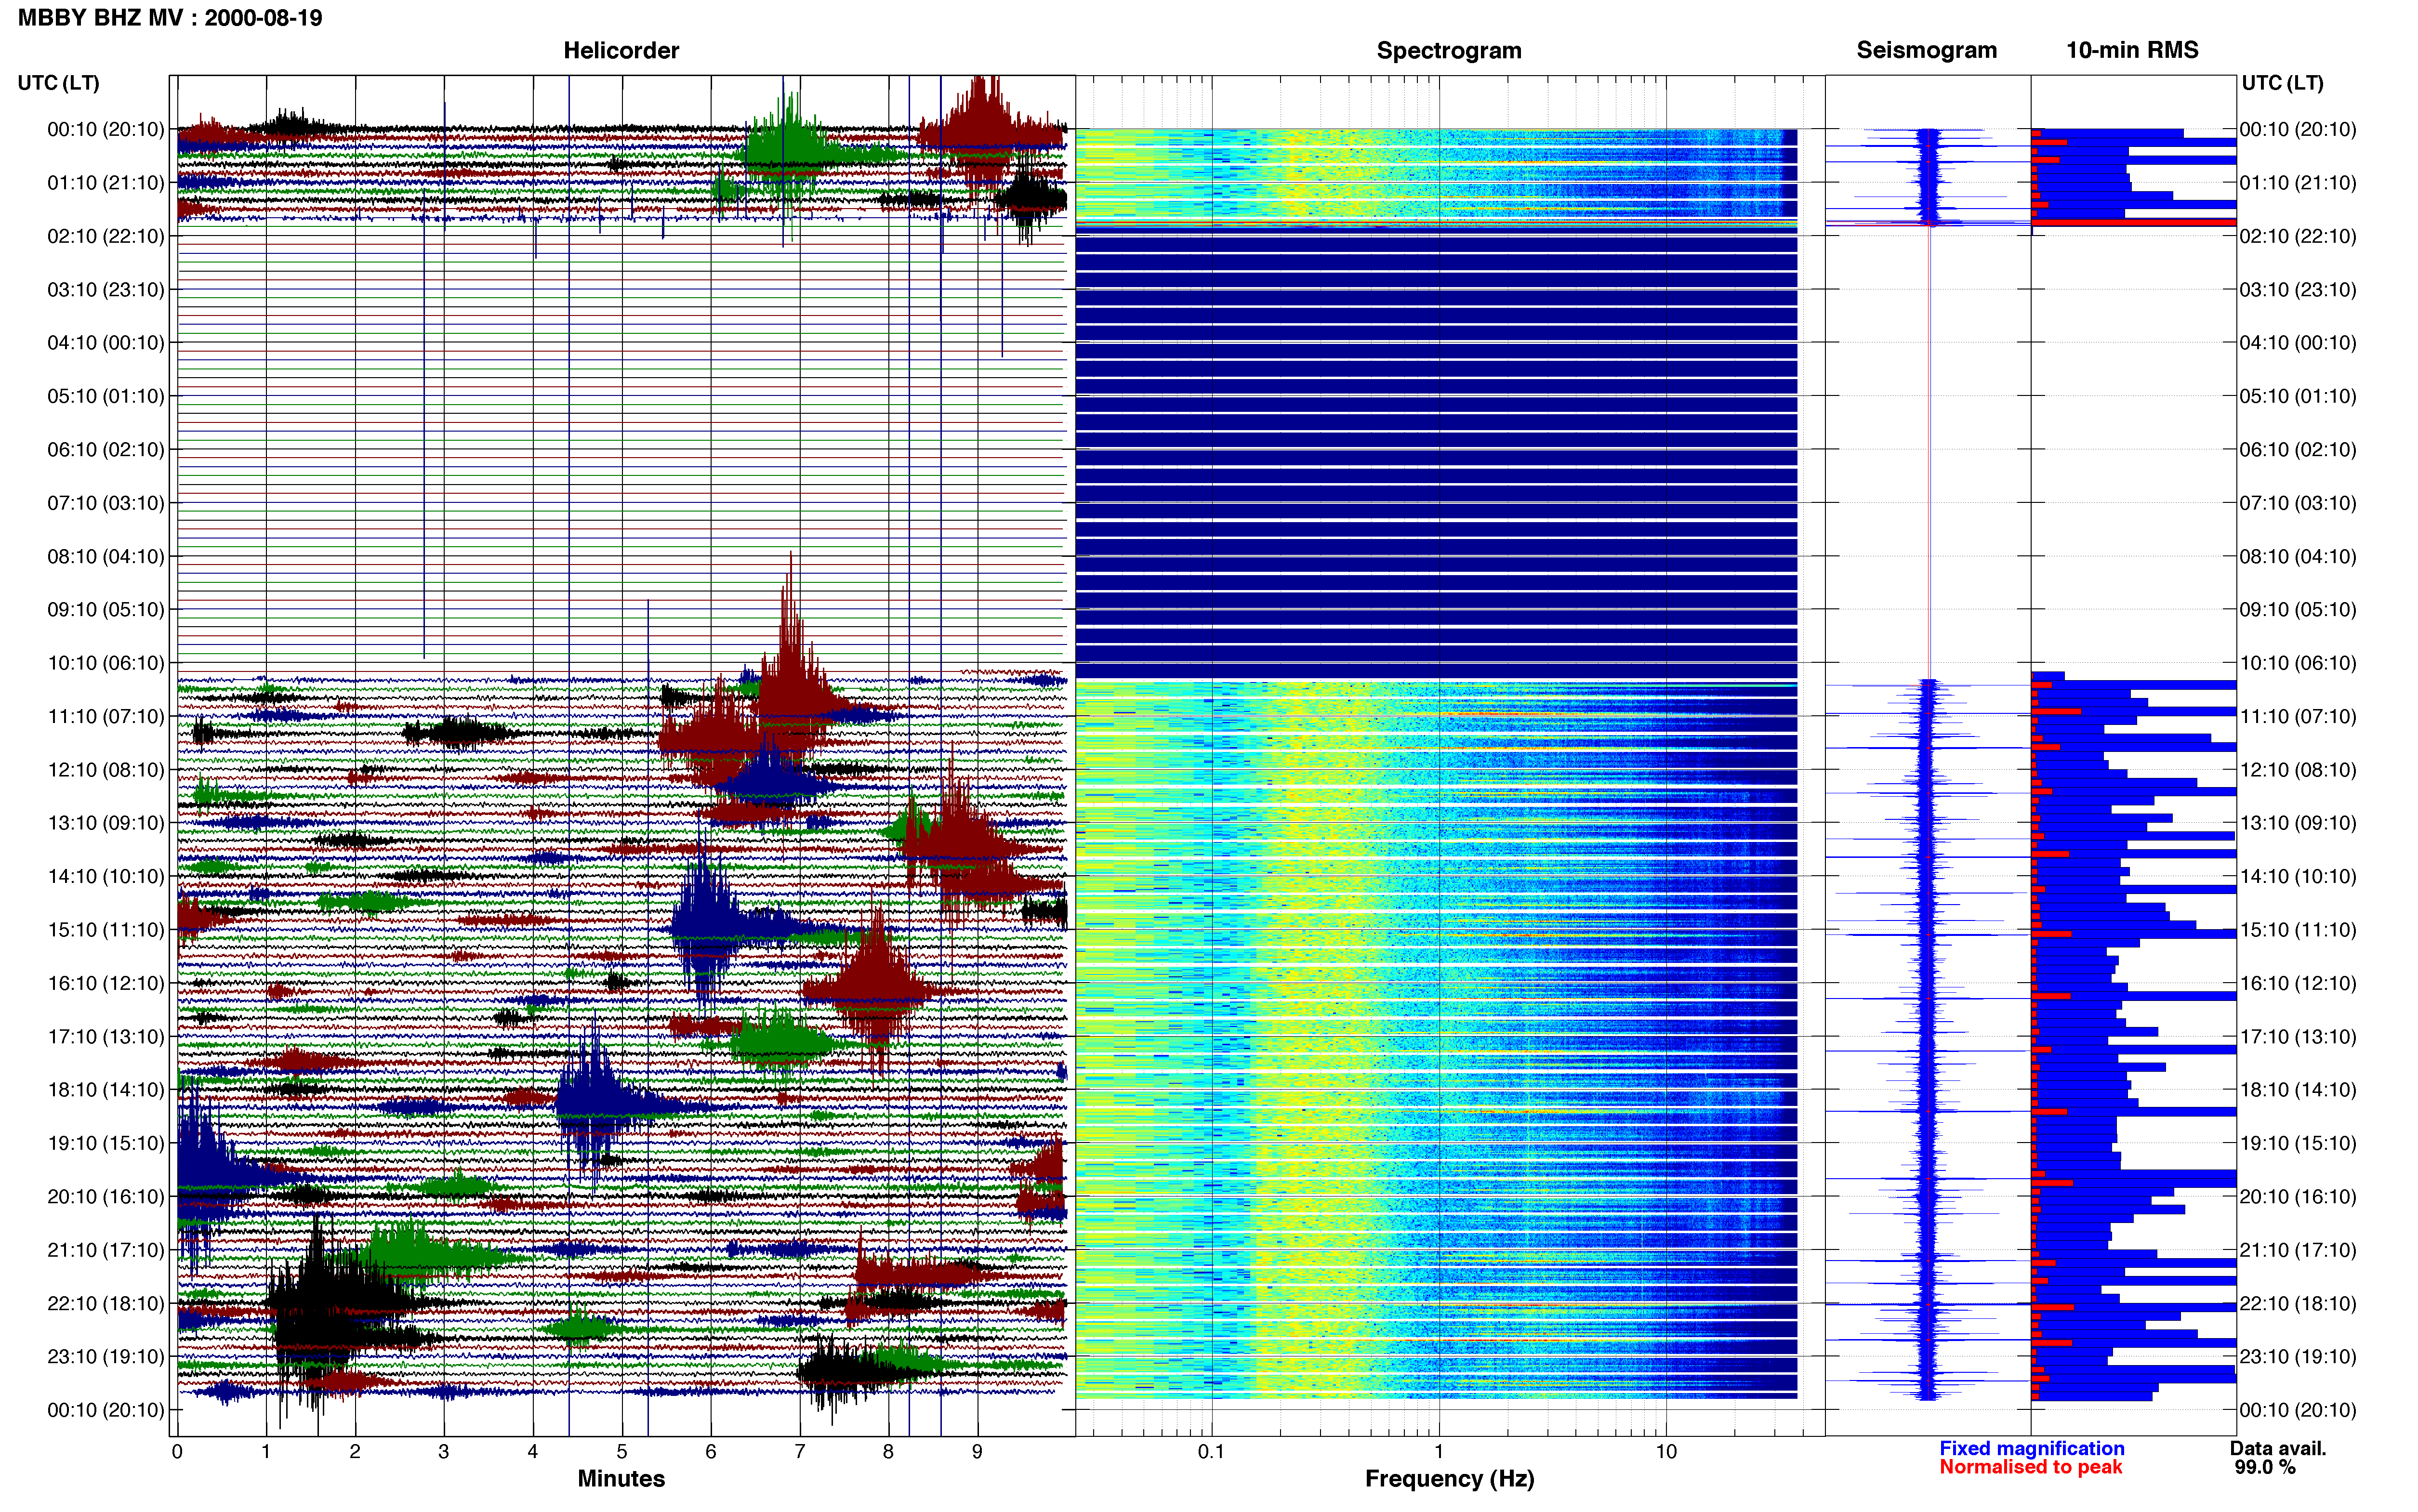Click minute tick label '9' on helicorder axis
Image resolution: width=2418 pixels, height=1512 pixels.
click(977, 1451)
